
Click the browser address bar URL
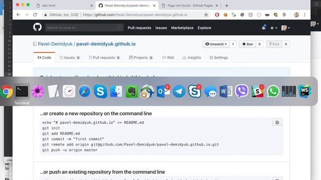coord(135,14)
